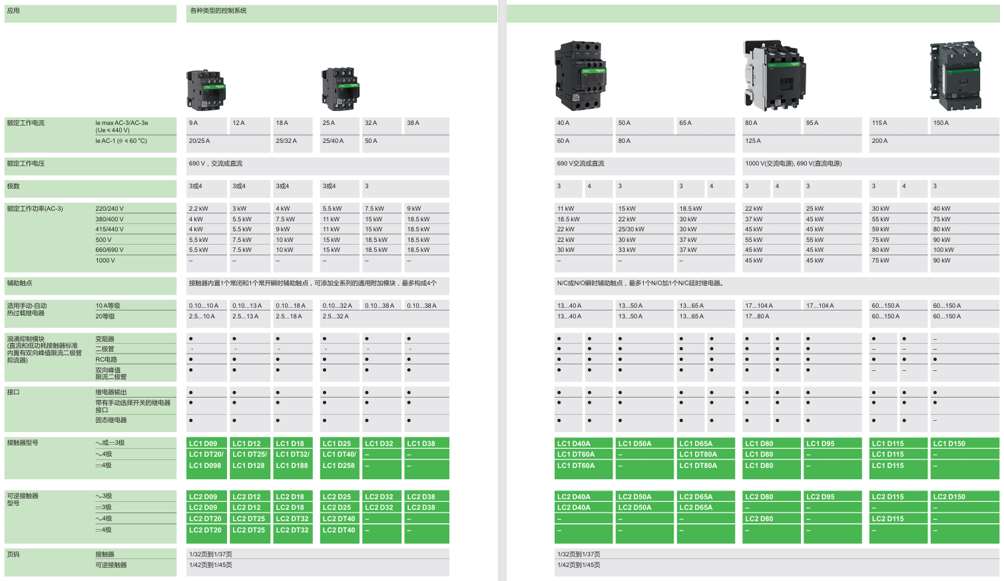1004x581 pixels.
Task: Click the contactor image above the 25 A column
Action: point(340,88)
